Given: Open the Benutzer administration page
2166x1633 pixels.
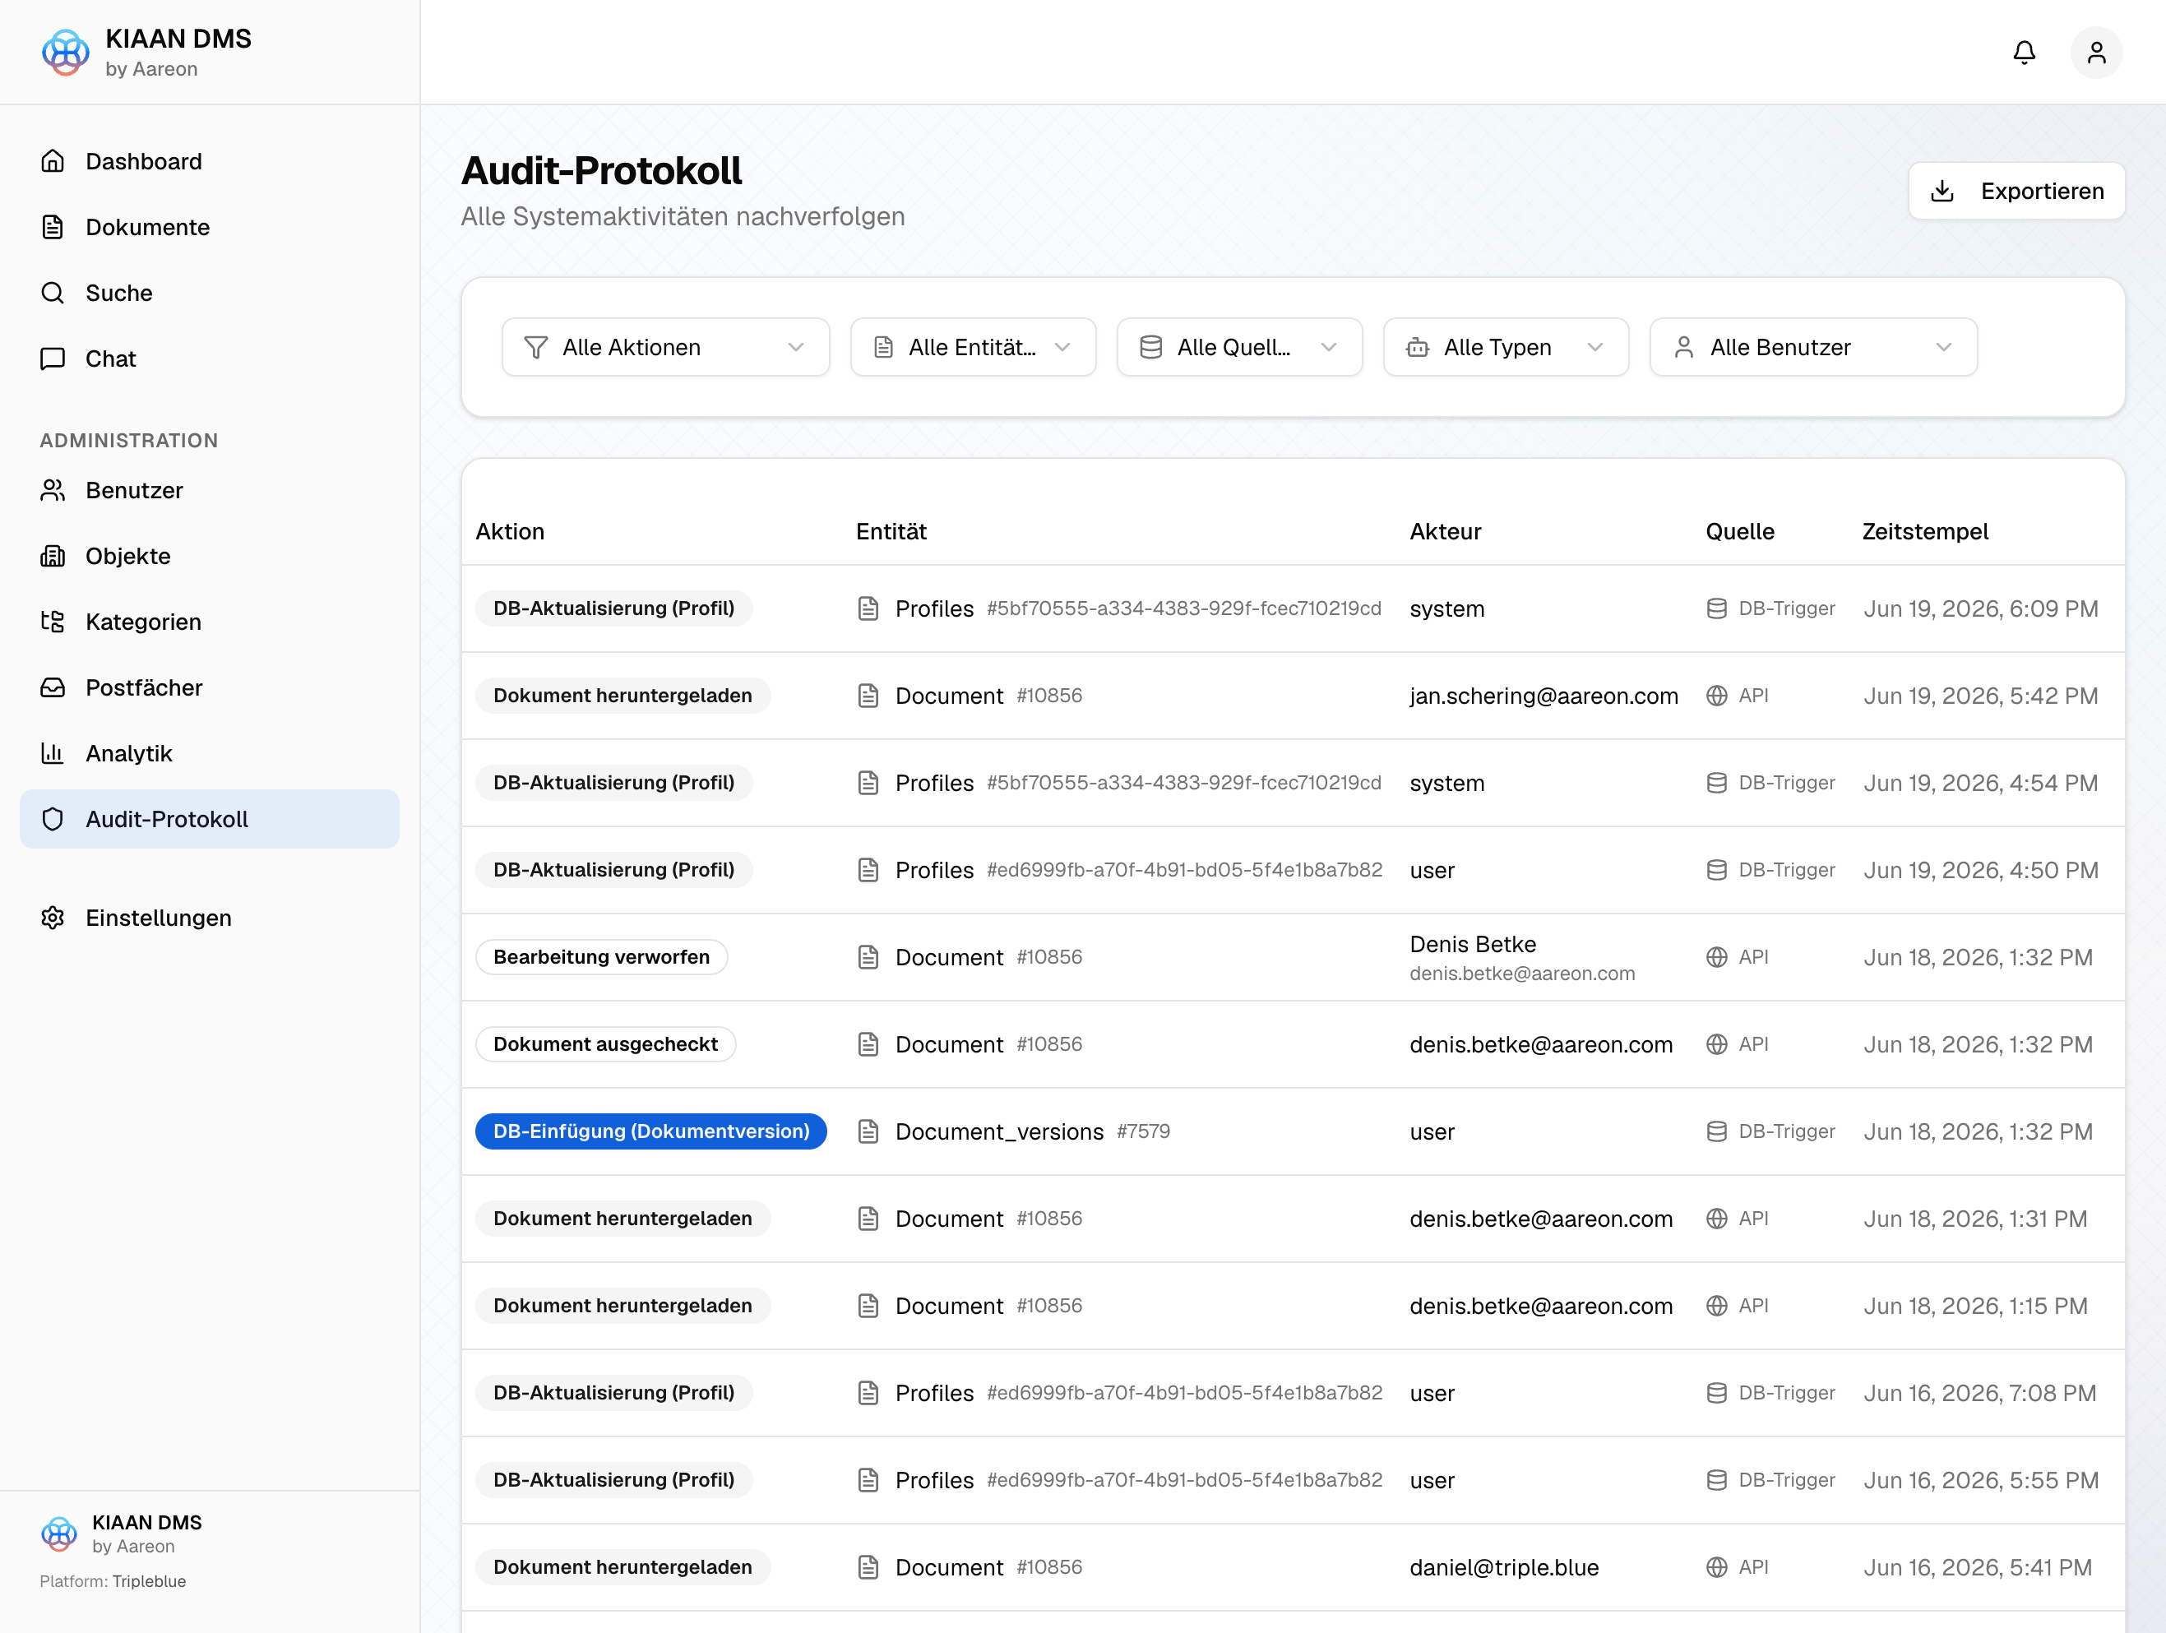Looking at the screenshot, I should pyautogui.click(x=210, y=491).
